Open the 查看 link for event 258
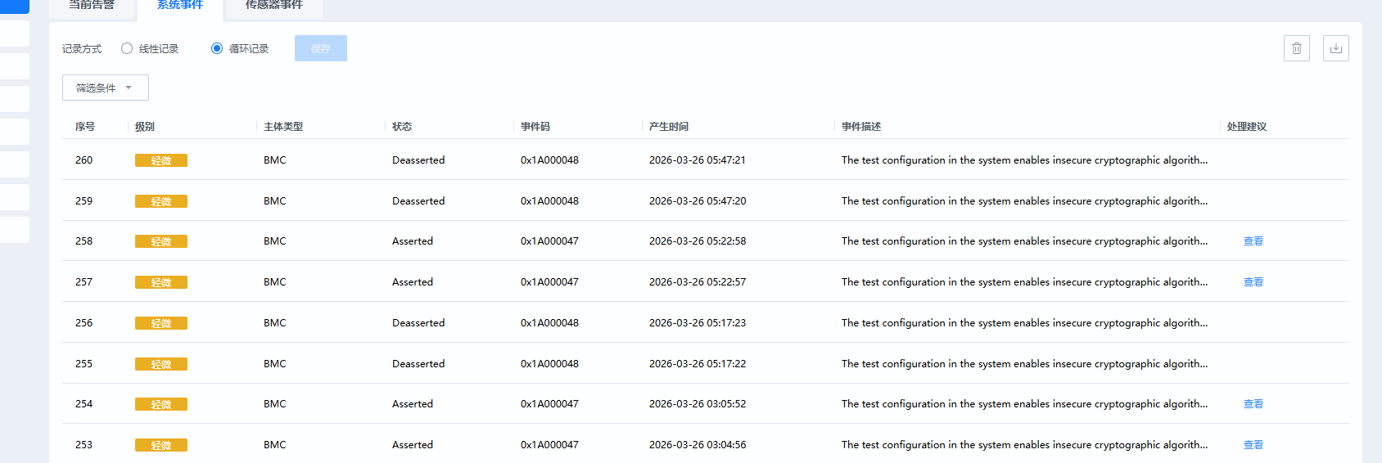Image resolution: width=1382 pixels, height=463 pixels. coord(1253,241)
